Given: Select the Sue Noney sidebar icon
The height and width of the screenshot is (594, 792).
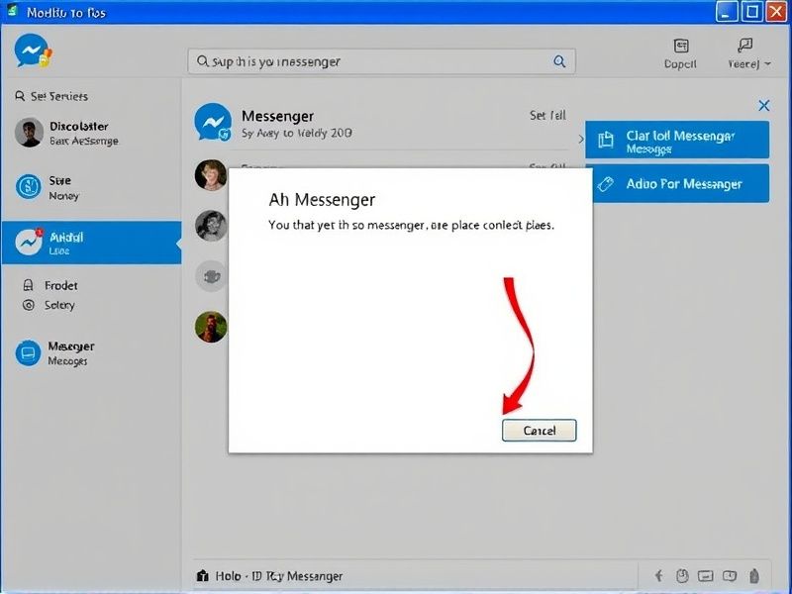Looking at the screenshot, I should [29, 187].
